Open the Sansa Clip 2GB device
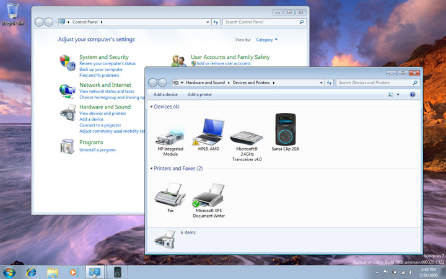The height and width of the screenshot is (279, 446). [285, 129]
